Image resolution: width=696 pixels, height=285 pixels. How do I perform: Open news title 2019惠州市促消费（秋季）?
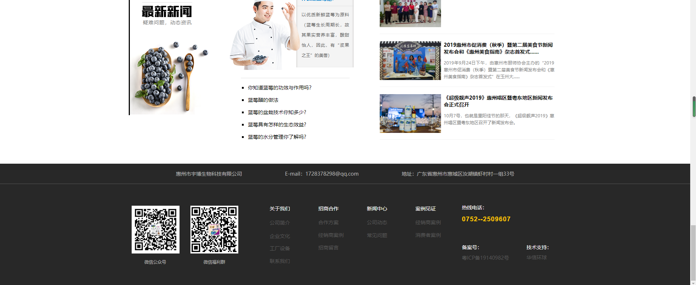pos(498,48)
